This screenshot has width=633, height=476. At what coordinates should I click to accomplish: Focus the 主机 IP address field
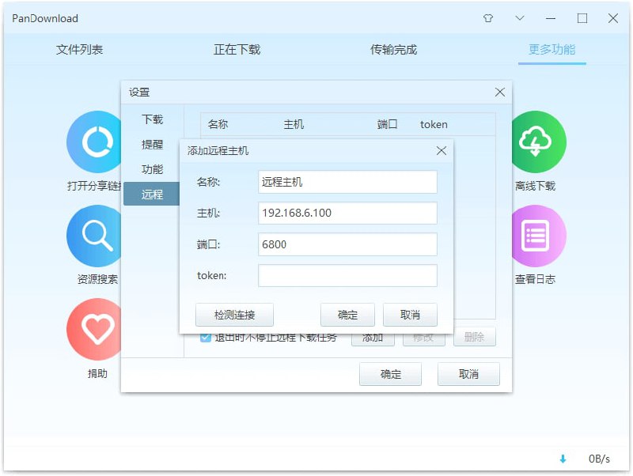347,213
